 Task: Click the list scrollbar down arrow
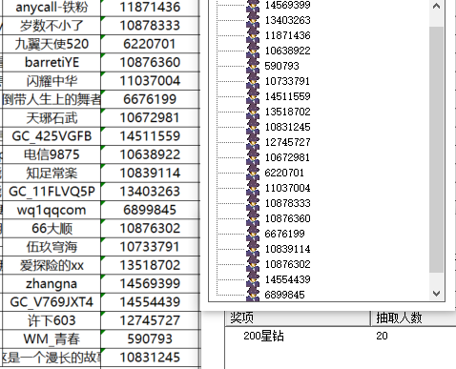(x=436, y=293)
